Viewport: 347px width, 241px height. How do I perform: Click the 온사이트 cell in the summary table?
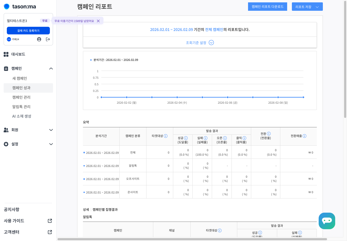(133, 192)
